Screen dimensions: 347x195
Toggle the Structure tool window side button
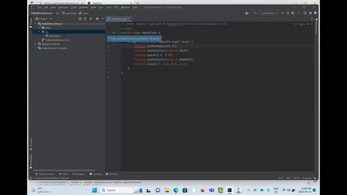pyautogui.click(x=31, y=144)
